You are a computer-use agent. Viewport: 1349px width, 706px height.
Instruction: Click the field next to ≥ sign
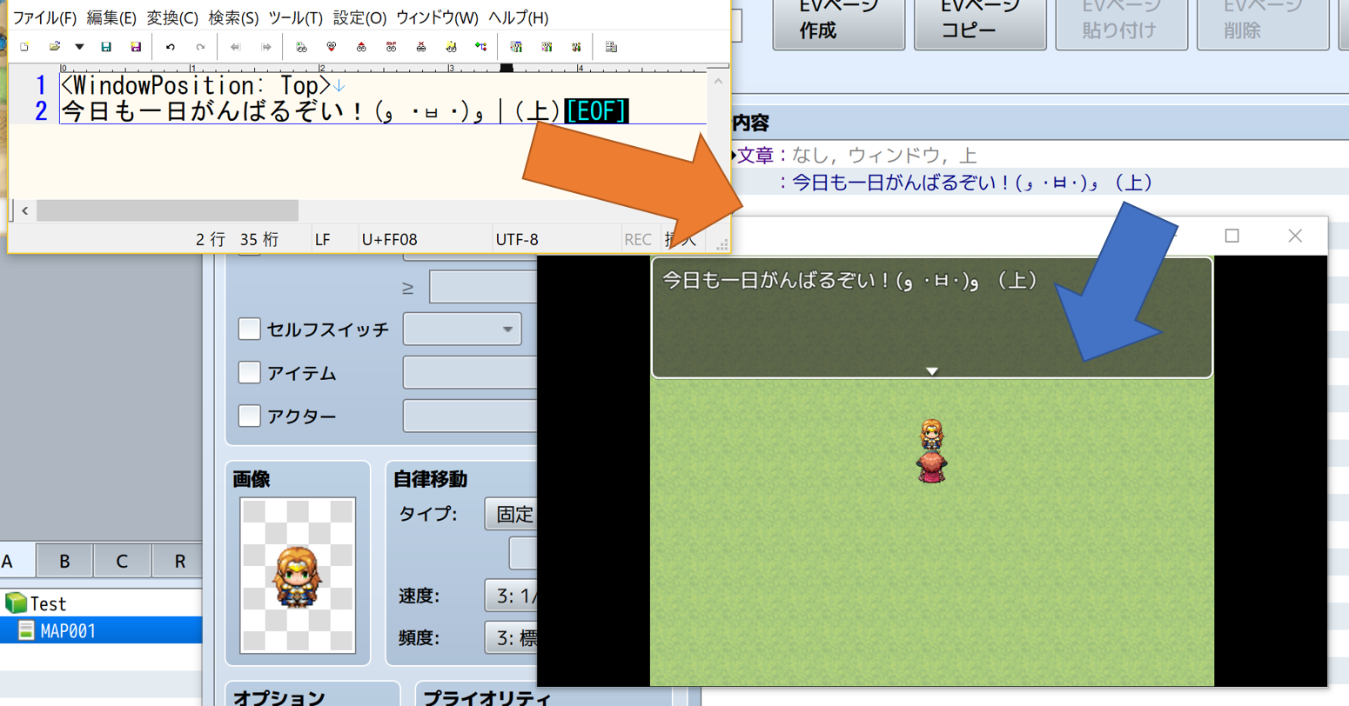483,287
